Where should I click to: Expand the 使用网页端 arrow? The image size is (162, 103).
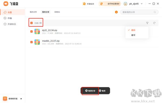tap(21, 99)
